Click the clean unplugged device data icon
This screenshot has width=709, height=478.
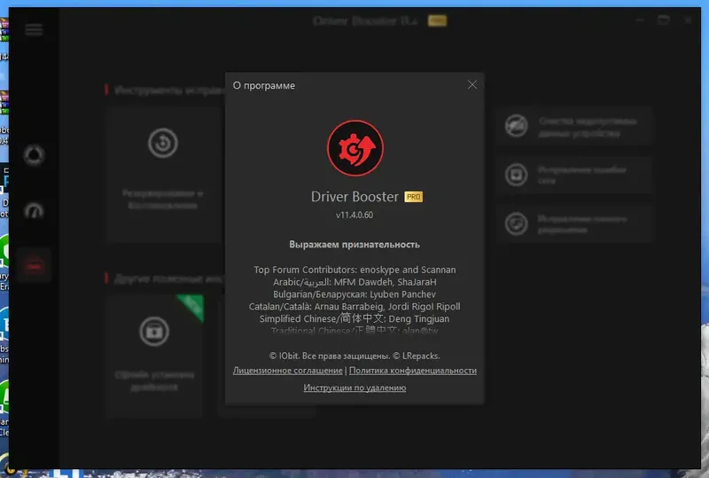pos(517,126)
